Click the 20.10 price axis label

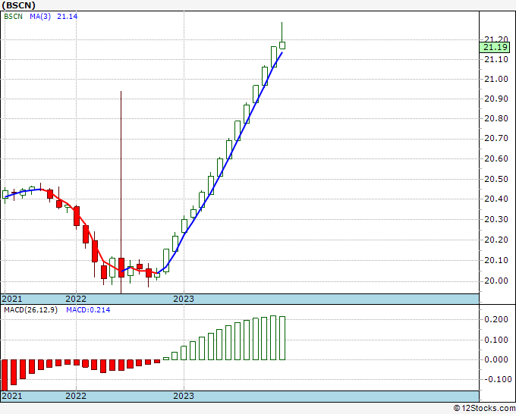(496, 260)
